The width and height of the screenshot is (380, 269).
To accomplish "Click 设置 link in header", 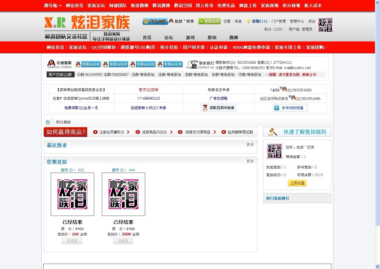I will [227, 21].
